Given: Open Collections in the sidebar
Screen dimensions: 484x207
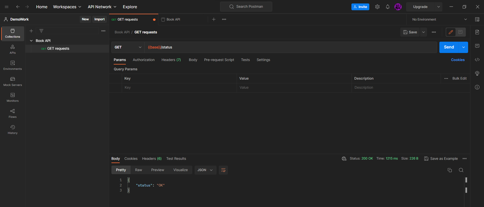Looking at the screenshot, I should point(12,34).
